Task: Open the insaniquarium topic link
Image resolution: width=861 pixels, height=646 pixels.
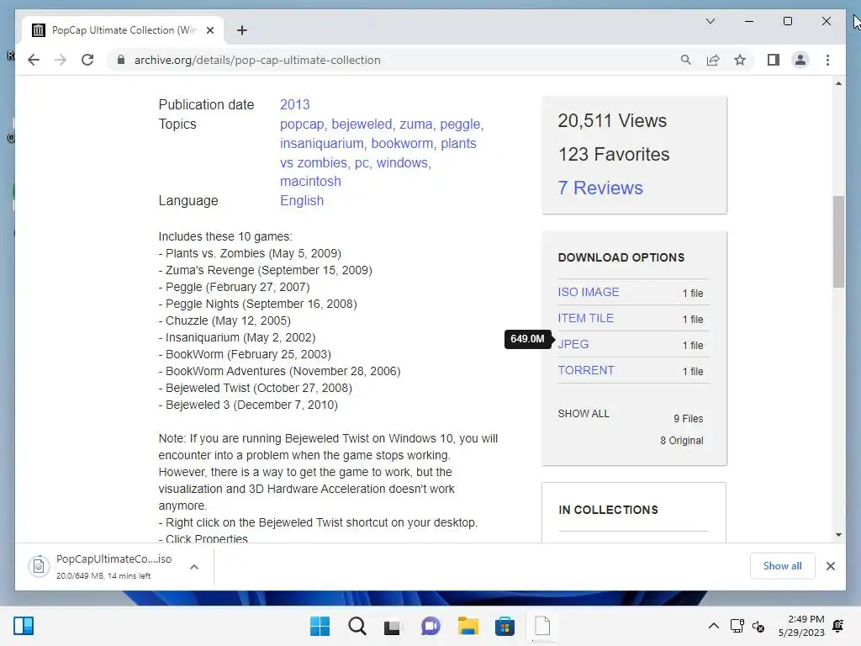Action: click(x=321, y=143)
